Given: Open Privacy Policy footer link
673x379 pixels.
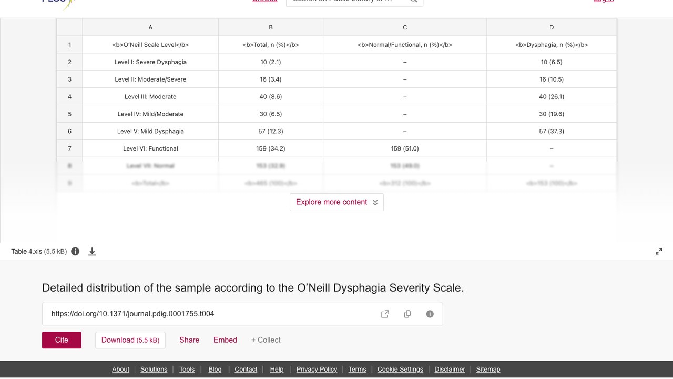Looking at the screenshot, I should (x=317, y=370).
